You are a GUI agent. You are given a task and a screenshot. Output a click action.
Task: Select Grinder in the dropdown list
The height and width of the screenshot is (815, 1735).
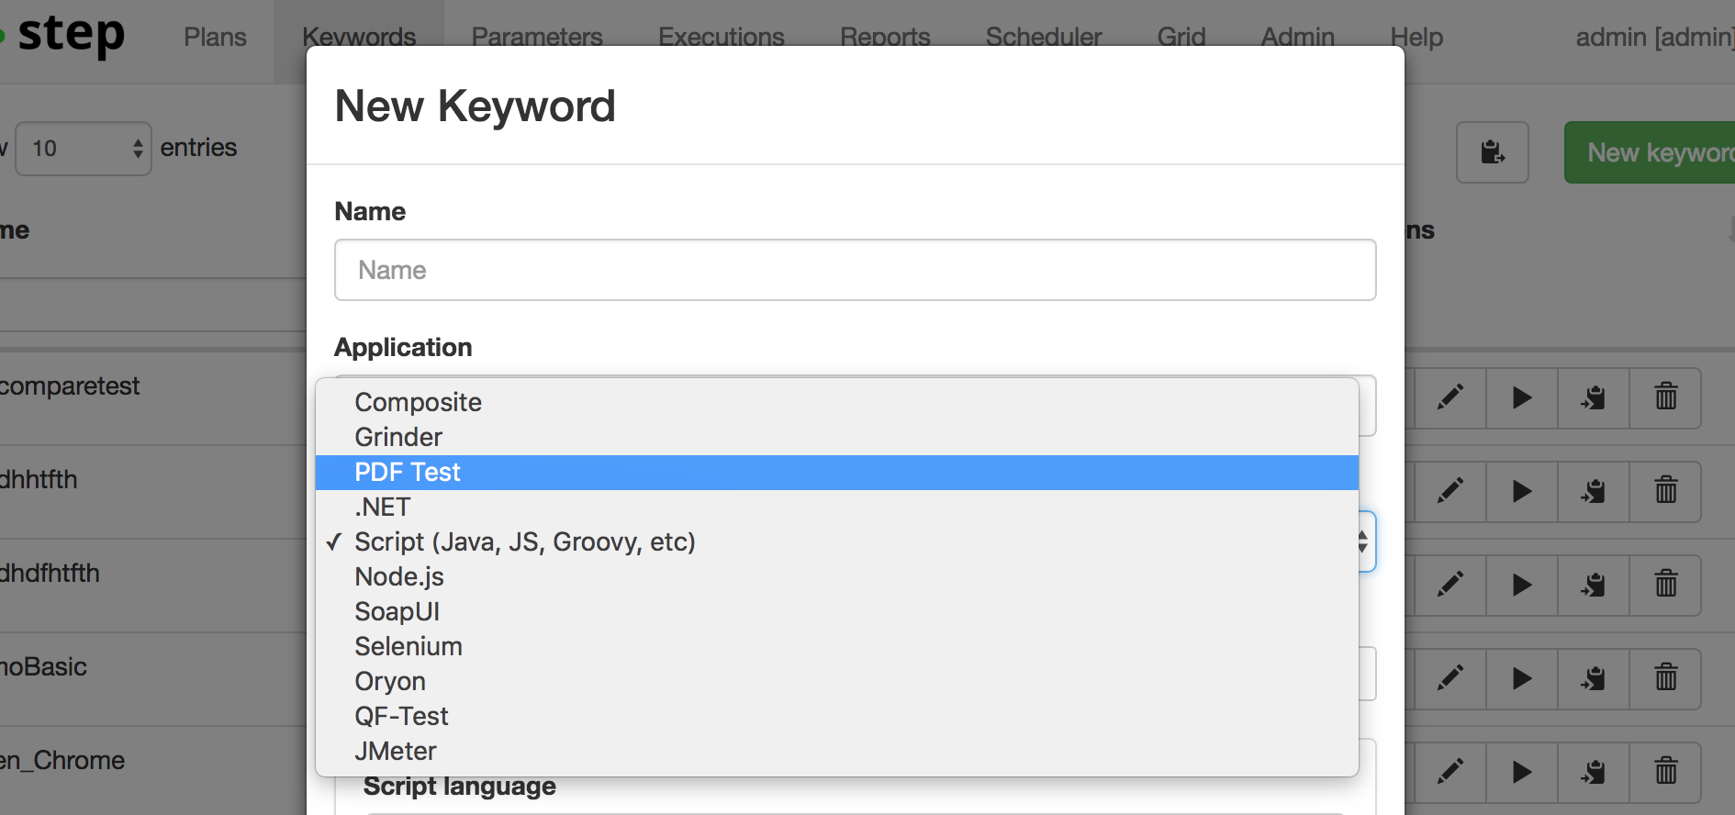tap(837, 437)
